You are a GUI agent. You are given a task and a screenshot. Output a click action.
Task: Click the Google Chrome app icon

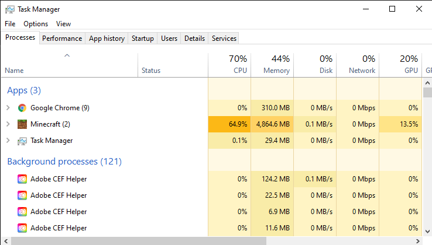(22, 108)
